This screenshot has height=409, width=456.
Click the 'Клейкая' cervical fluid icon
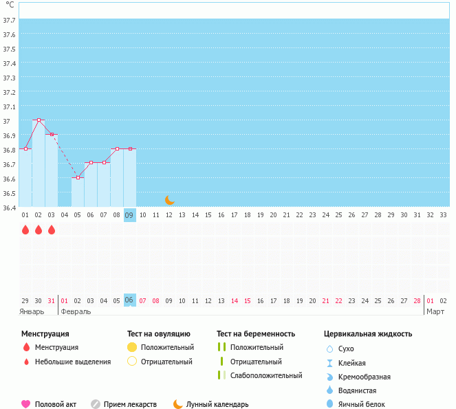[329, 363]
